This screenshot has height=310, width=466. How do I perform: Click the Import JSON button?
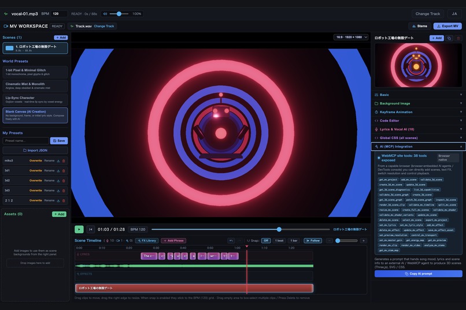35,151
